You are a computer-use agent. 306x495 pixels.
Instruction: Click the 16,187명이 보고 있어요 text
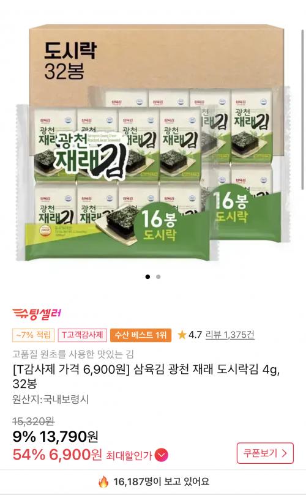161,482
